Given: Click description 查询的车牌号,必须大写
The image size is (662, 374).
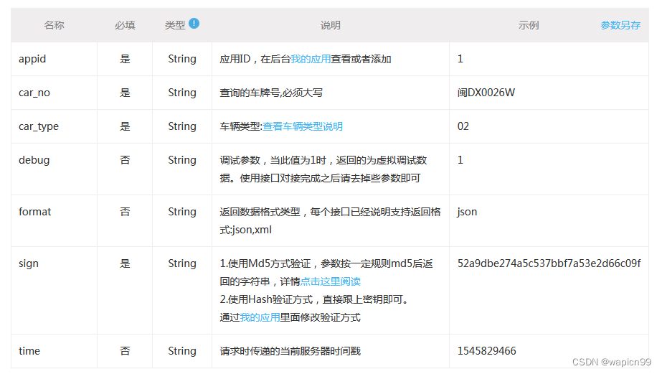Looking at the screenshot, I should 271,93.
